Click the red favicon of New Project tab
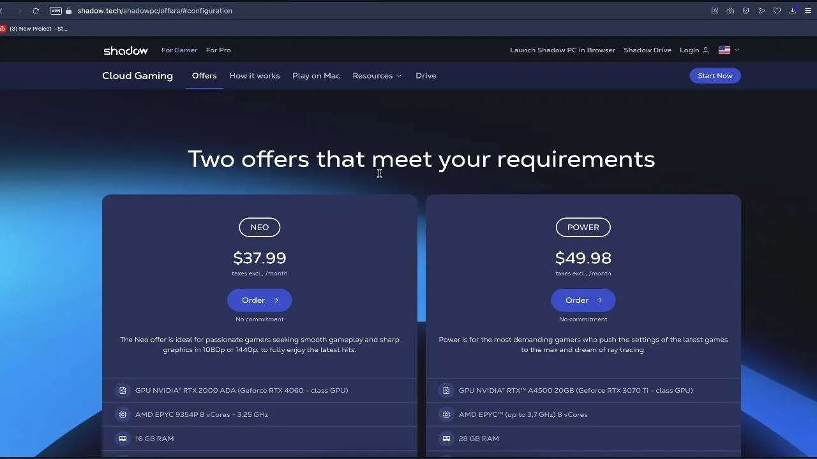 coord(3,29)
